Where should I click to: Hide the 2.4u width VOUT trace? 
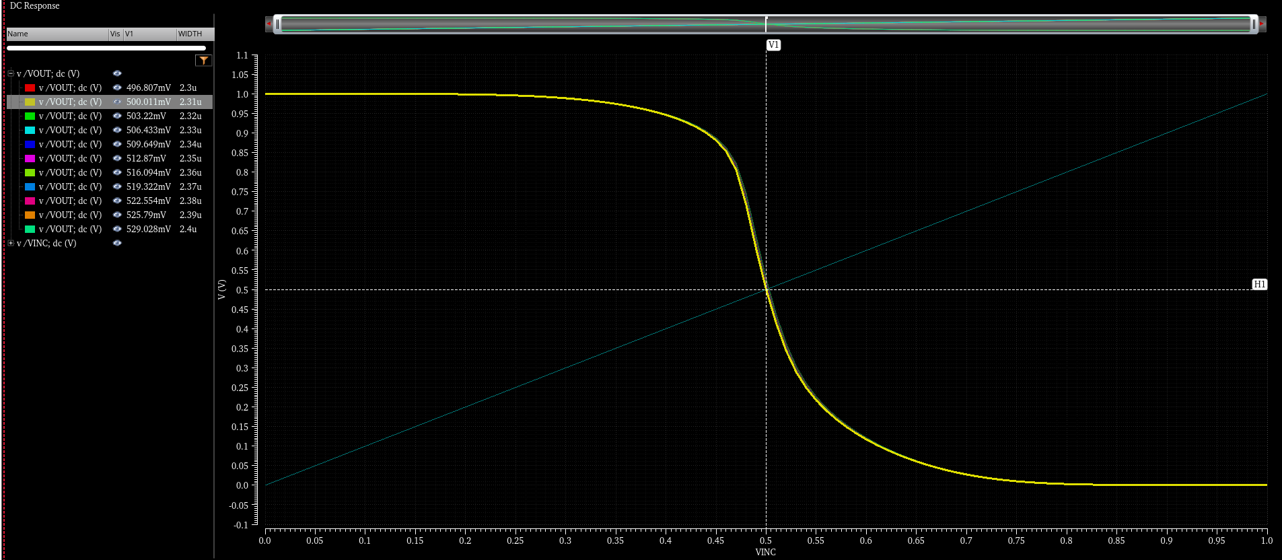117,229
